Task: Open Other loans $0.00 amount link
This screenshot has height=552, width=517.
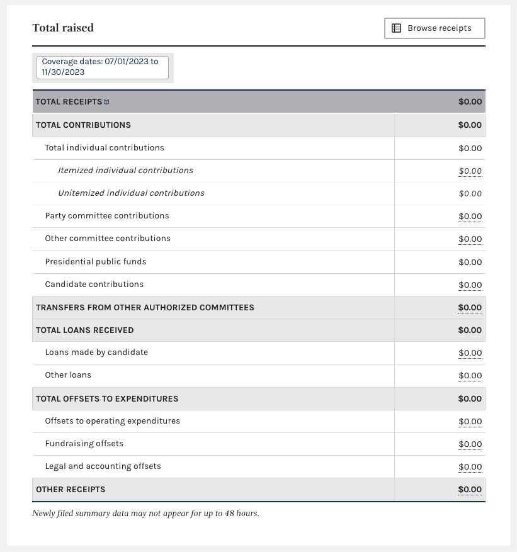Action: [x=470, y=376]
